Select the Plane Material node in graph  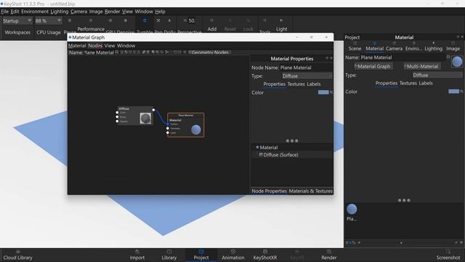coord(186,124)
